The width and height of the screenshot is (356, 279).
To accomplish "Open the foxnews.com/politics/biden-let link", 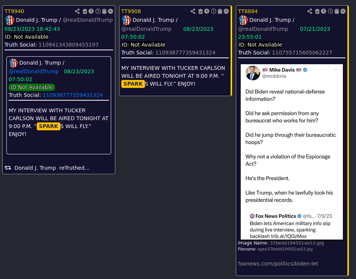I will click(278, 264).
